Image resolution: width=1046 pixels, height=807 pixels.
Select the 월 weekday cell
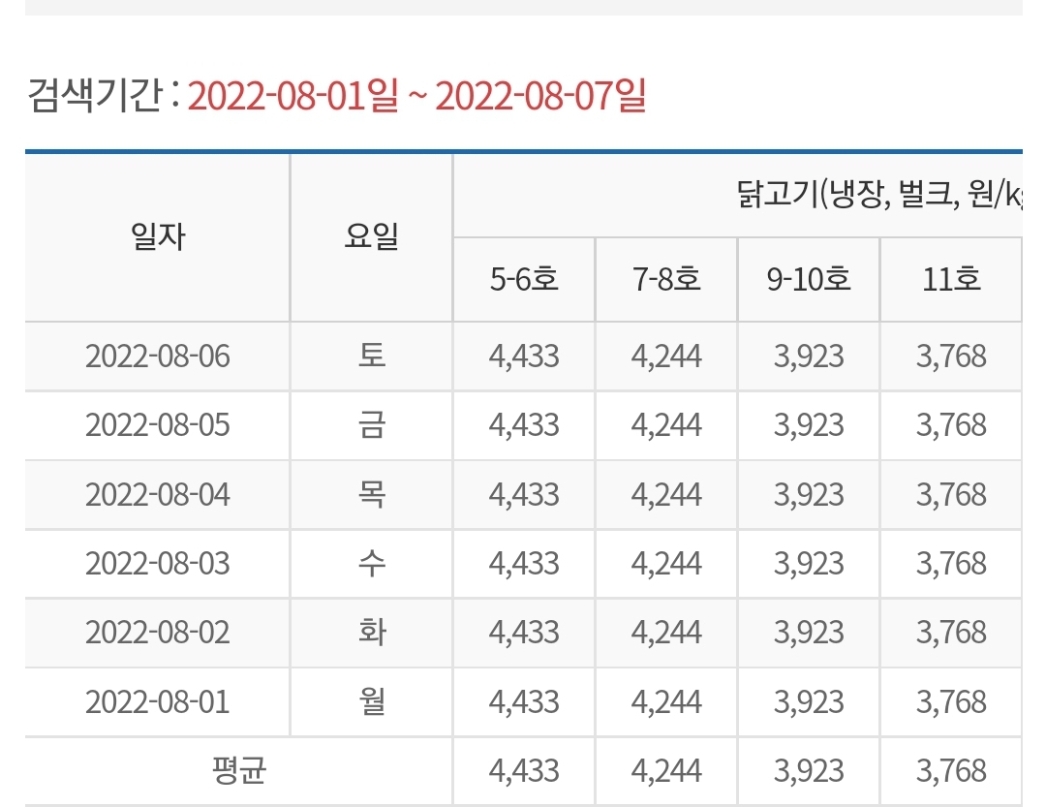coord(371,701)
